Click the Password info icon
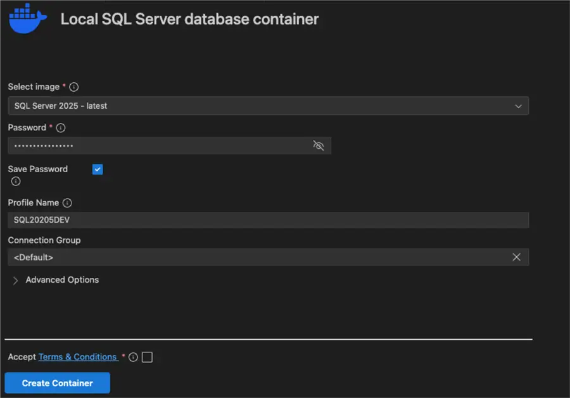This screenshot has width=570, height=398. pyautogui.click(x=61, y=128)
